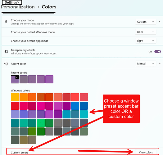Click the Custom colors label
Screen dimensions: 163x155
20,153
